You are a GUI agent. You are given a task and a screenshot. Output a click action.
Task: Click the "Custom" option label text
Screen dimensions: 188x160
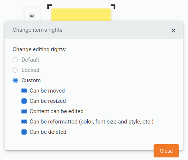31,80
